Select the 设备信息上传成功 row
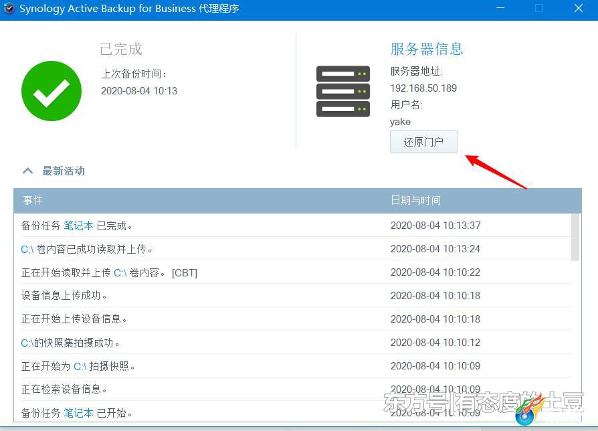598x431 pixels. coord(292,296)
